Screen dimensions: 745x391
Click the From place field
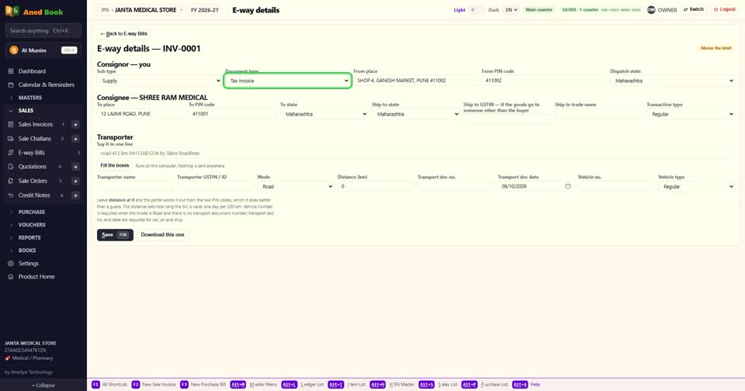(416, 80)
